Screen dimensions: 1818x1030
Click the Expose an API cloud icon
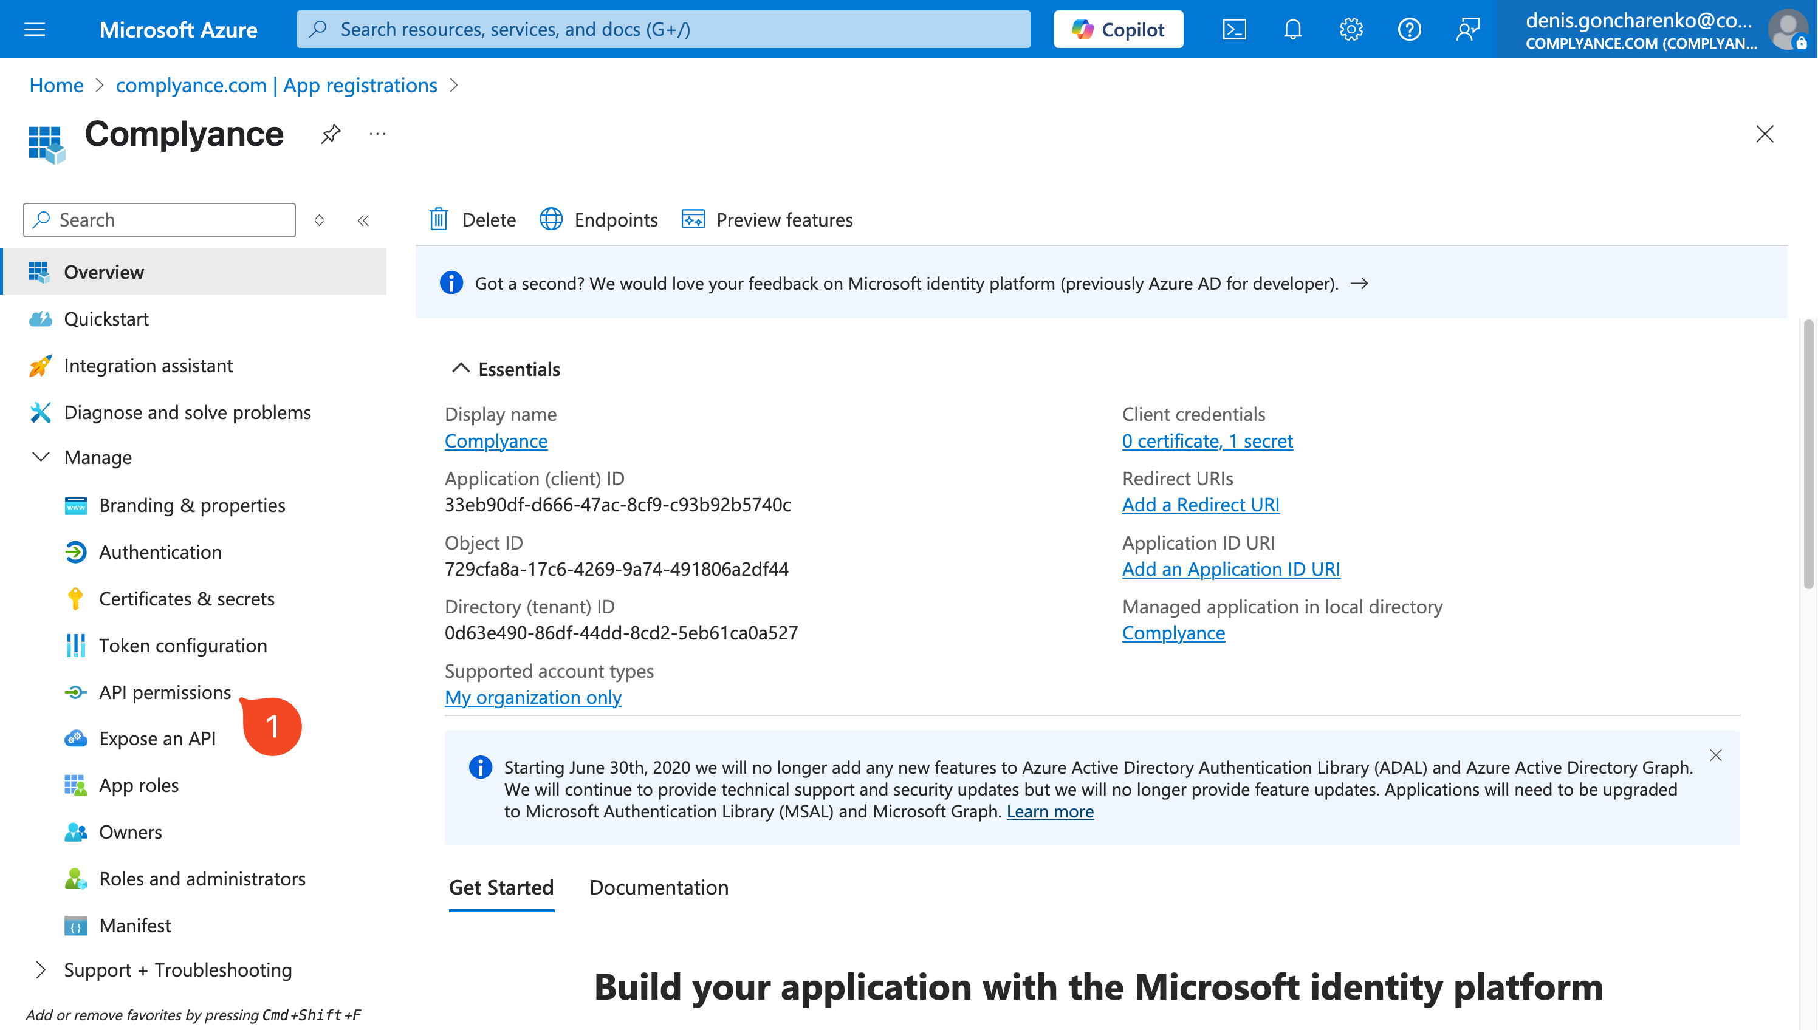(75, 738)
